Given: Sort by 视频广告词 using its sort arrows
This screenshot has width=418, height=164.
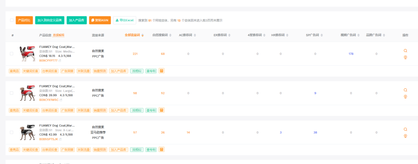Looking at the screenshot, I should coord(358,35).
